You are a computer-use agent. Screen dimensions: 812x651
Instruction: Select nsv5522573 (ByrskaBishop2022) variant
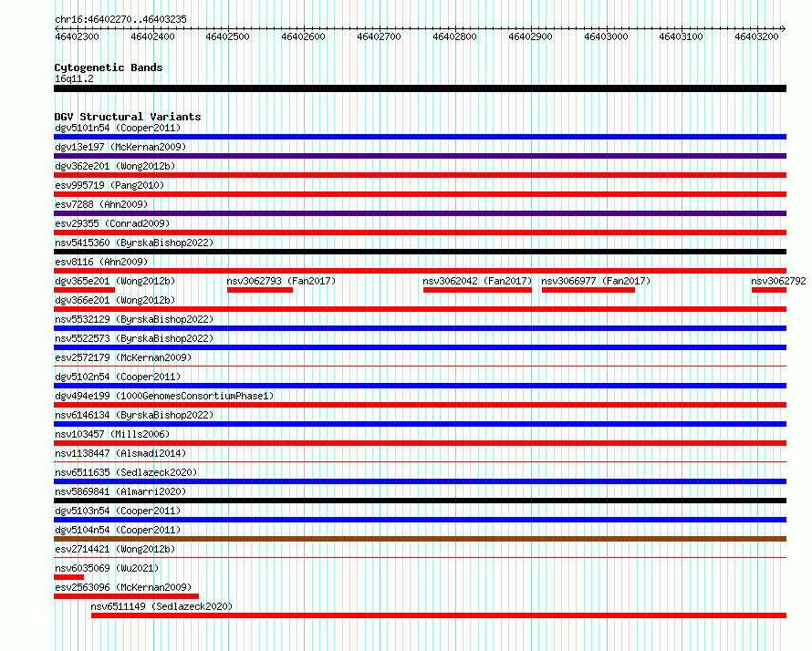134,338
